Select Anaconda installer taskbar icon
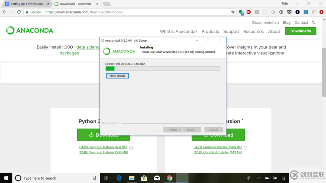This screenshot has height=183, width=326. 182,178
